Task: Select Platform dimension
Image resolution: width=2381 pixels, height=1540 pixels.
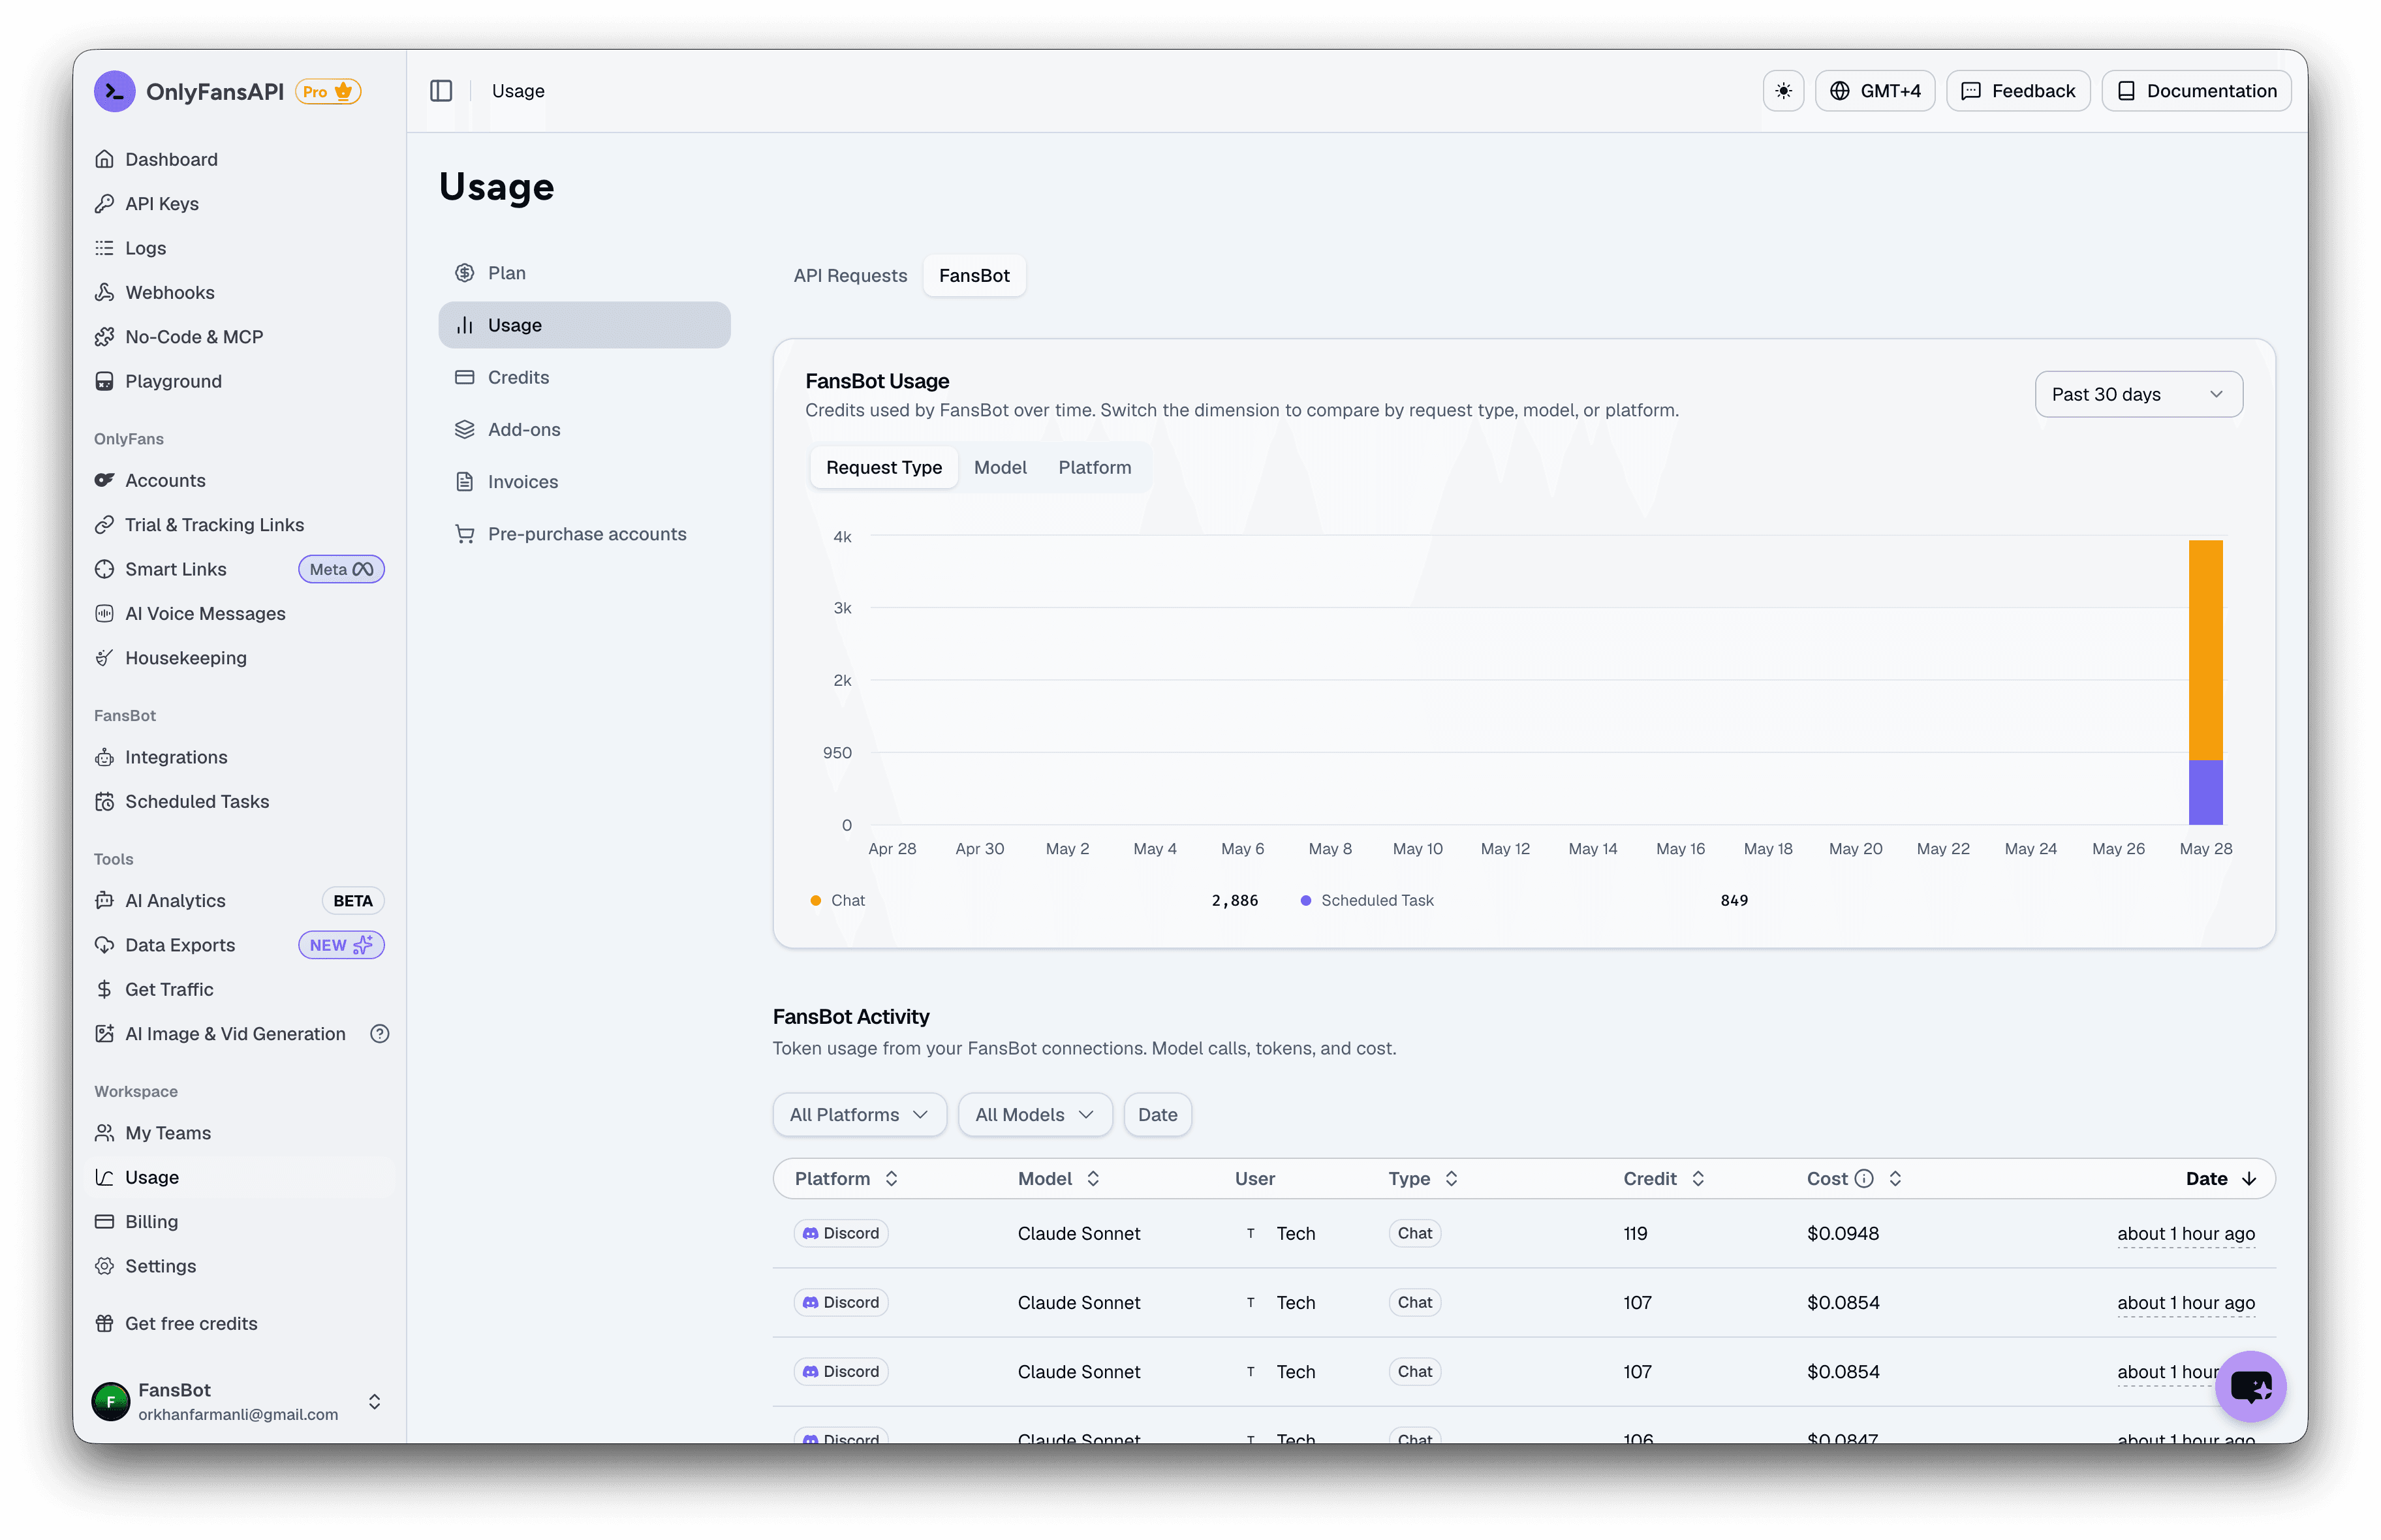Action: point(1095,467)
